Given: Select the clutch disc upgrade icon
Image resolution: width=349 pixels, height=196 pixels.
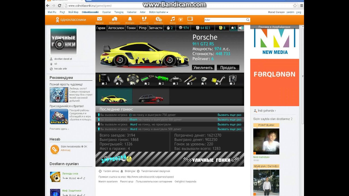Looking at the screenshot, I should pos(133,80).
